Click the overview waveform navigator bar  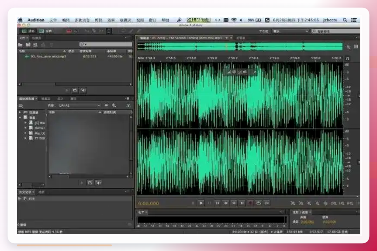click(x=240, y=46)
